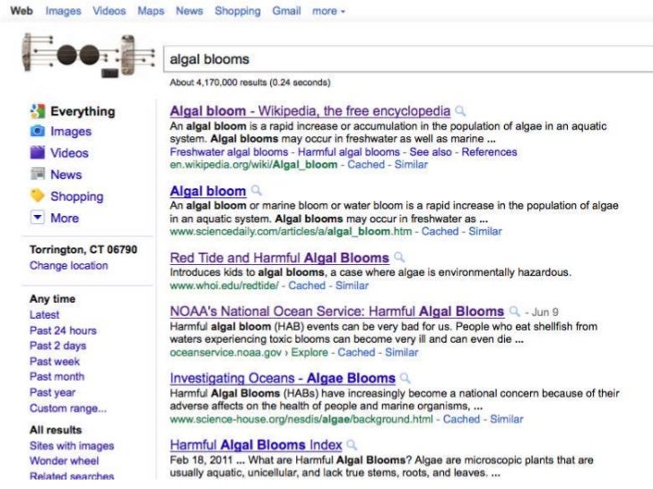
Task: Preview Harmful Algal Blooms Index magnifier icon
Action: tap(352, 445)
